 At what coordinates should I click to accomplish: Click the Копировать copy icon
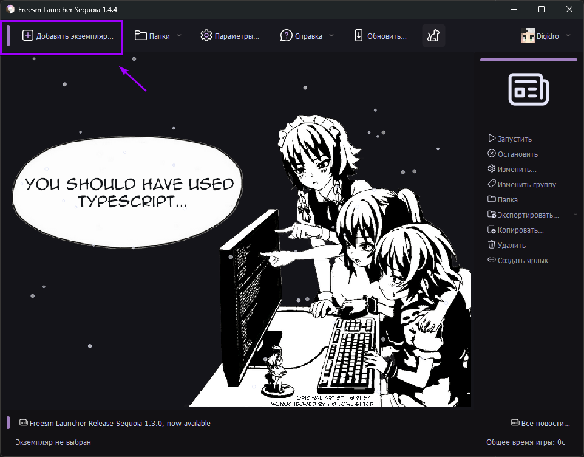coord(492,230)
